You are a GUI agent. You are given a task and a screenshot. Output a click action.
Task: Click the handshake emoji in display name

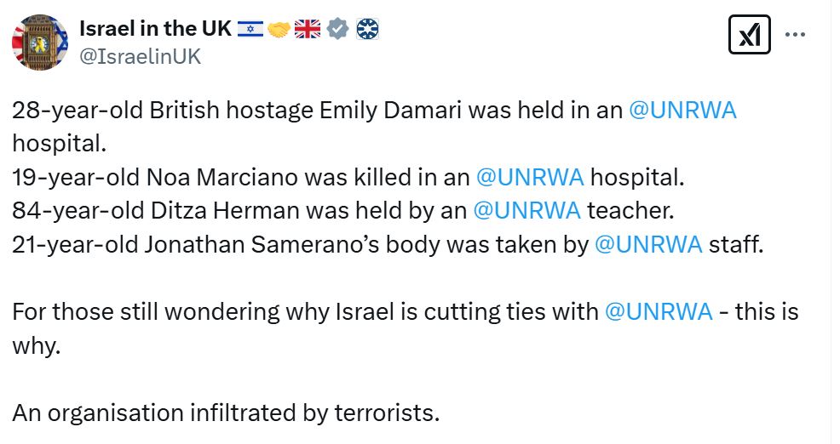(279, 29)
